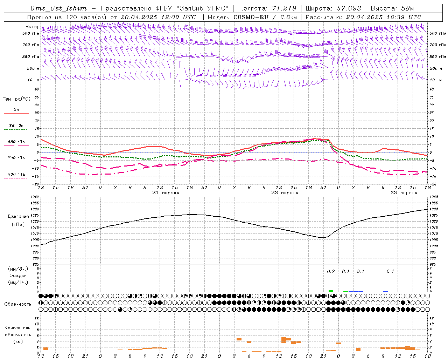Click the "Долгота: 71.219" header field
The width and height of the screenshot is (448, 359).
[267, 8]
